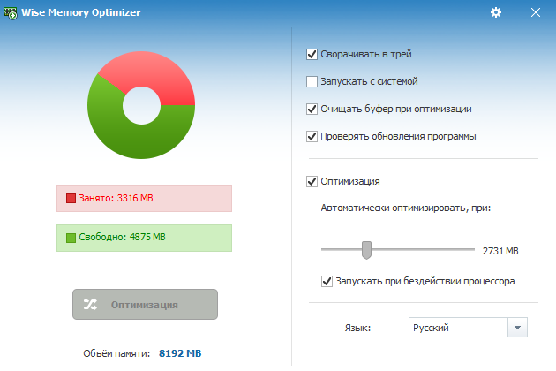Enable the Запускать с системой checkbox

[312, 81]
